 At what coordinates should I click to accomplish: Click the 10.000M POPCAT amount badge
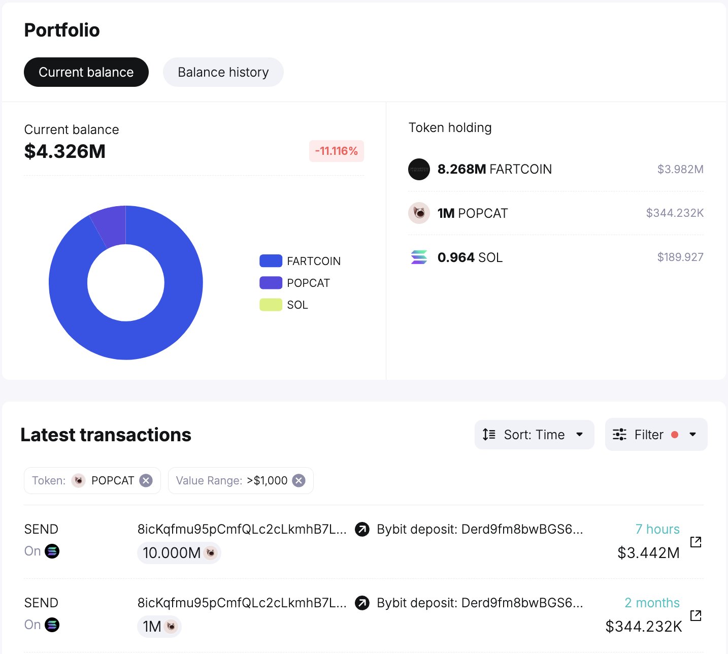click(x=179, y=553)
